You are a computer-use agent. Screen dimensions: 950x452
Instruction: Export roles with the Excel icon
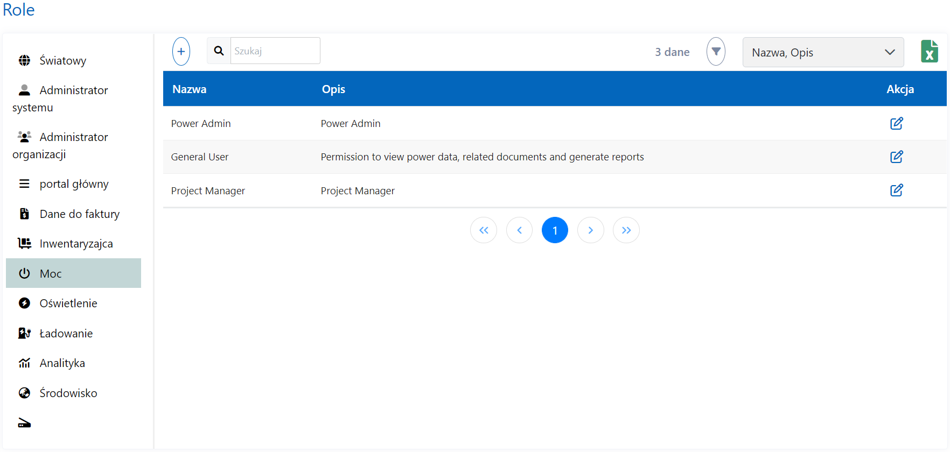click(x=929, y=52)
